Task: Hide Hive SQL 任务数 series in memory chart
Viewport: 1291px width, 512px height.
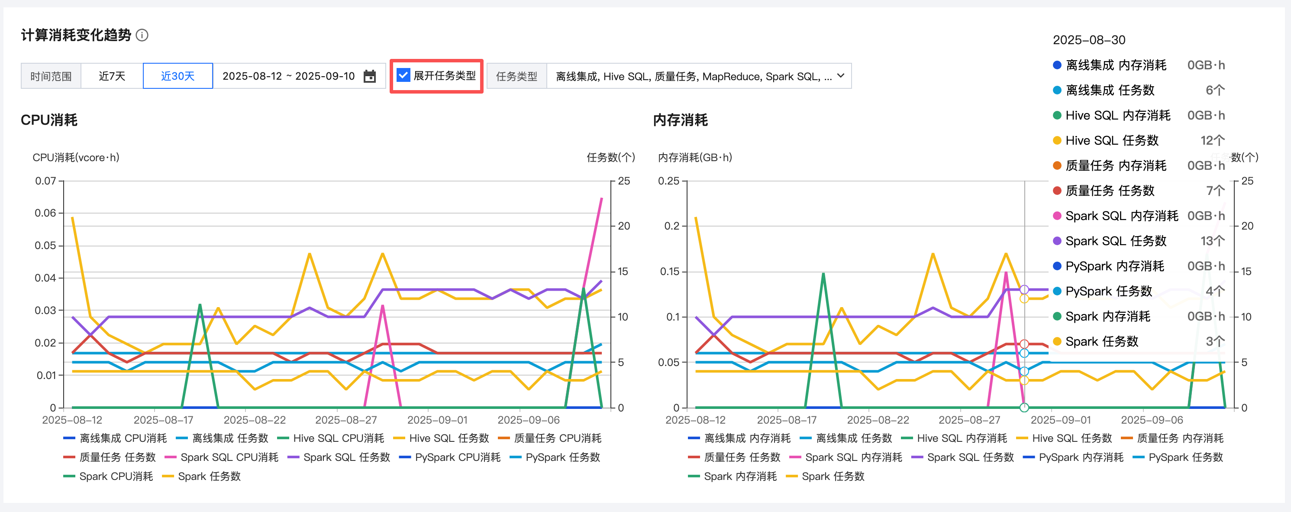Action: [1072, 438]
